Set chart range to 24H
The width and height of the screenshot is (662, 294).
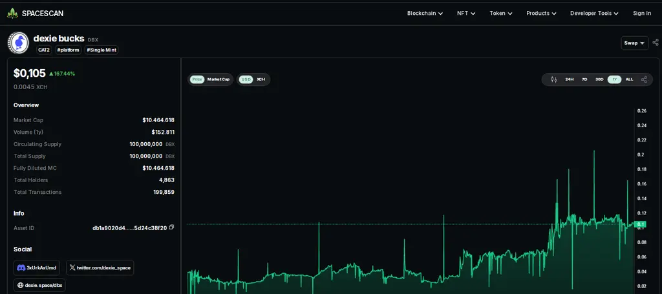[x=569, y=79]
